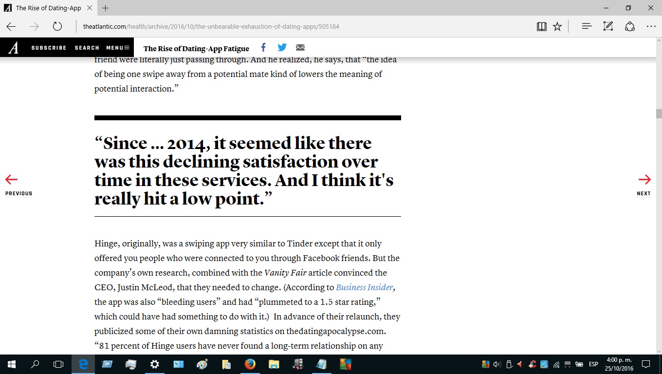Select 'The Rise of Dating-App' browser tab
The height and width of the screenshot is (374, 662).
tap(48, 8)
